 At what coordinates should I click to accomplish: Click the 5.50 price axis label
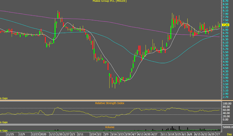(x=226, y=52)
